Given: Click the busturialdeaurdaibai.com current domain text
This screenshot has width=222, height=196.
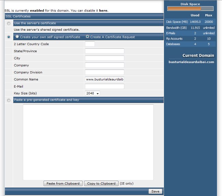Looking at the screenshot, I should tap(191, 62).
